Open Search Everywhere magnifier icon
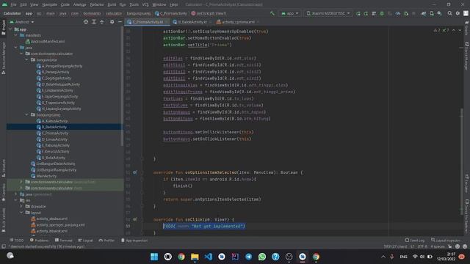 (450, 13)
